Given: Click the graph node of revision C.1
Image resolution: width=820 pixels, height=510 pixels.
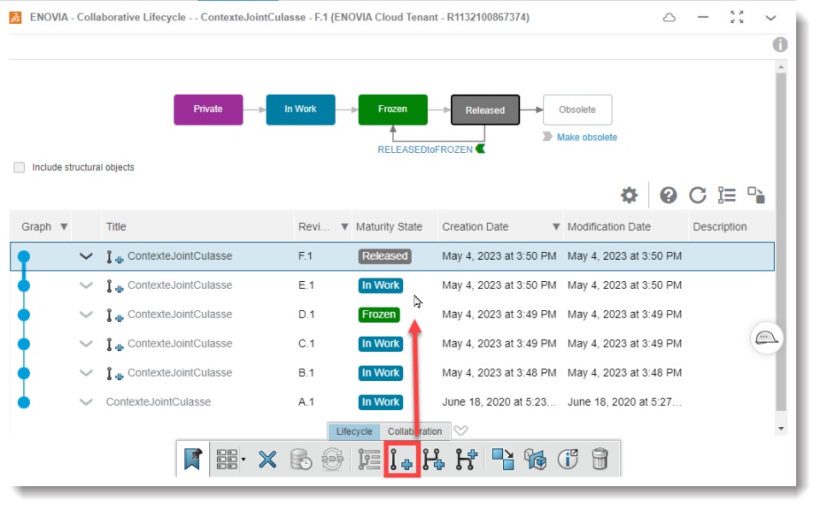Looking at the screenshot, I should coord(24,343).
